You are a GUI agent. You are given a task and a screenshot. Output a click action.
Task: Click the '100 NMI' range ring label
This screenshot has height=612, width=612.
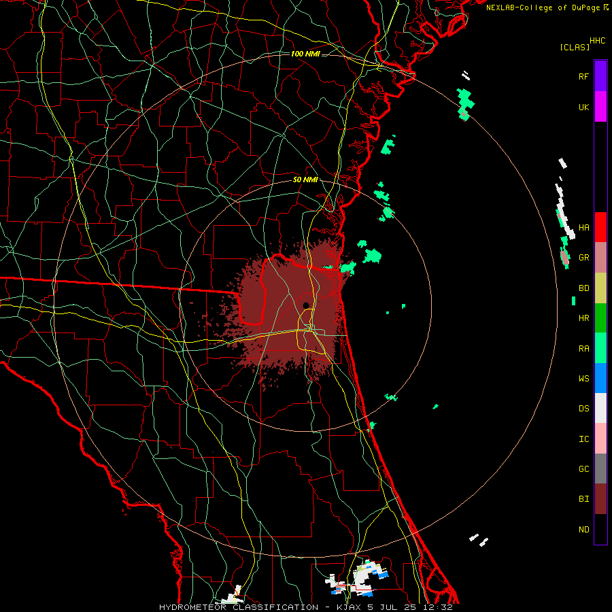coord(305,54)
